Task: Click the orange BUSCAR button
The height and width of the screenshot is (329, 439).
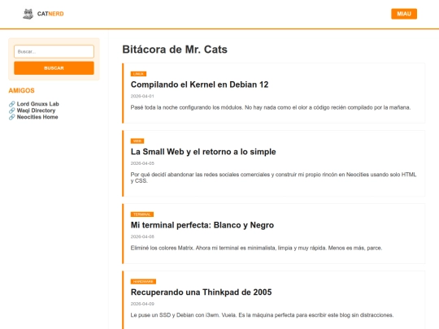Action: tap(54, 68)
